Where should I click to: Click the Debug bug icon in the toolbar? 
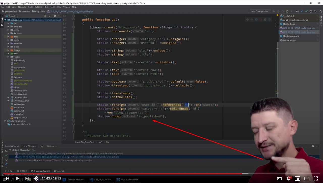(x=278, y=11)
